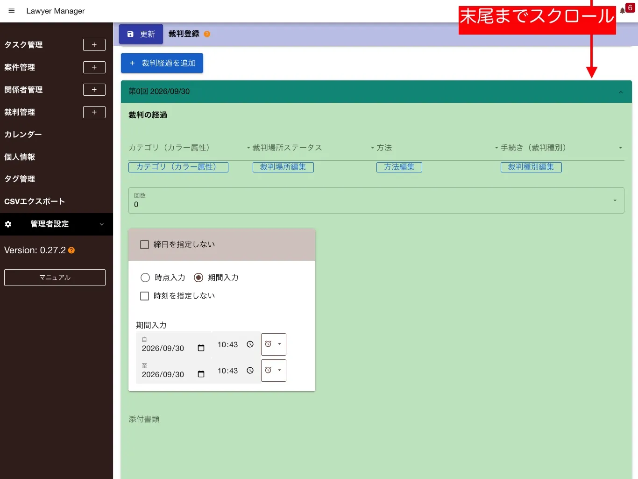Click the alarm icon on the 至 row
638x479 pixels.
pyautogui.click(x=268, y=370)
